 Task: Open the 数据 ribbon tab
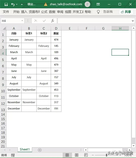pyautogui.click(x=52, y=12)
